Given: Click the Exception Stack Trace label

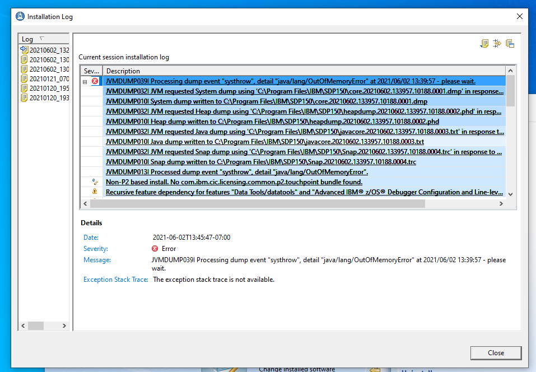Looking at the screenshot, I should 116,280.
